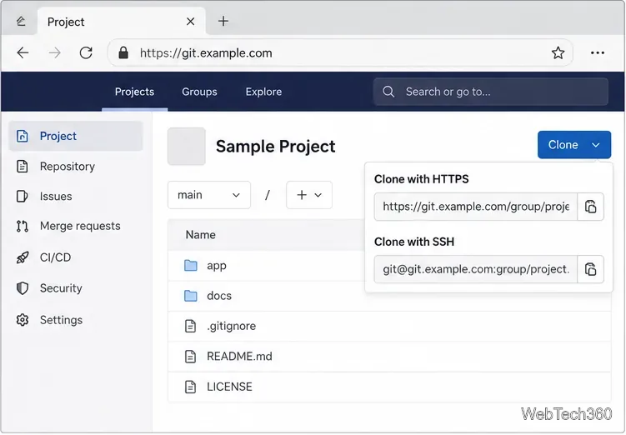Open the LICENSE file
Image resolution: width=626 pixels, height=435 pixels.
229,387
